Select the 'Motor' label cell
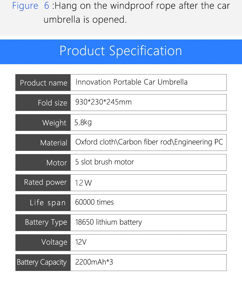 pos(43,163)
